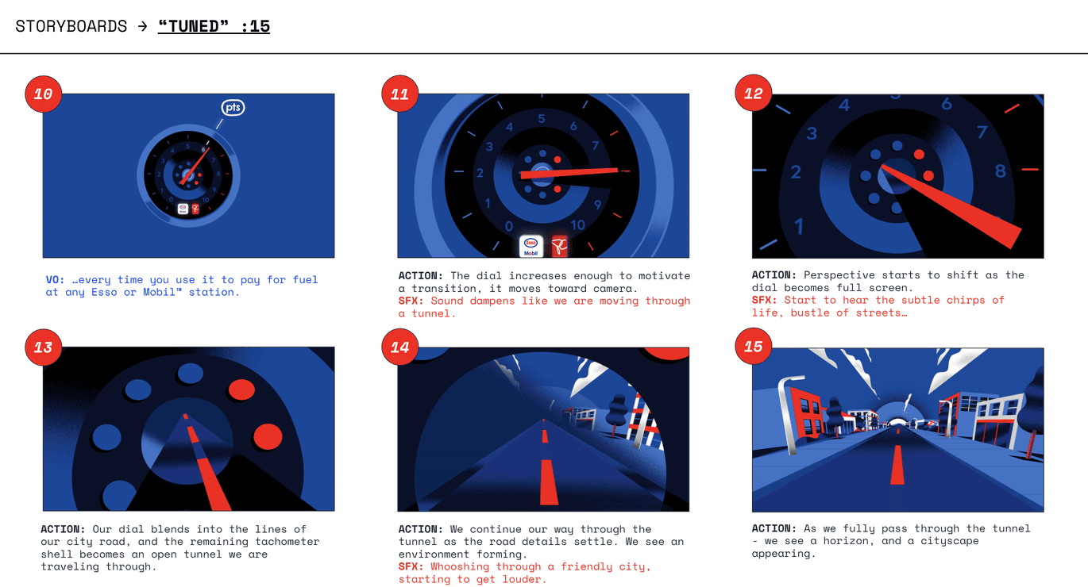Select the frame 15 cityscape thumbnail
Image resolution: width=1088 pixels, height=587 pixels.
click(897, 429)
